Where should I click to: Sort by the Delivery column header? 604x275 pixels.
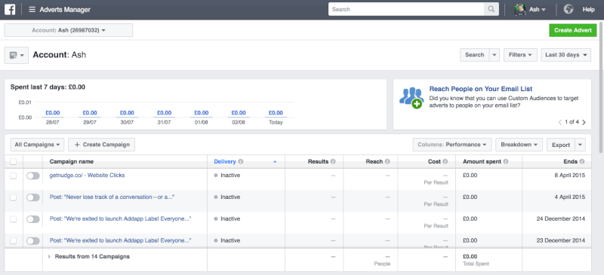[x=225, y=162]
